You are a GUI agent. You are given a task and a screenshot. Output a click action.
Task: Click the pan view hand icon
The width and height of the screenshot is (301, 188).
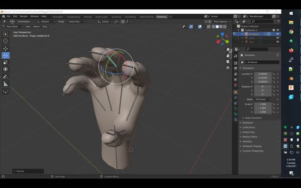click(228, 56)
